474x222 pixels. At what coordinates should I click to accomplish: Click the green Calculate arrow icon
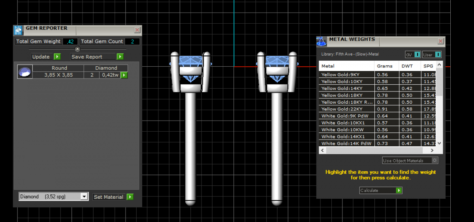[399, 190]
